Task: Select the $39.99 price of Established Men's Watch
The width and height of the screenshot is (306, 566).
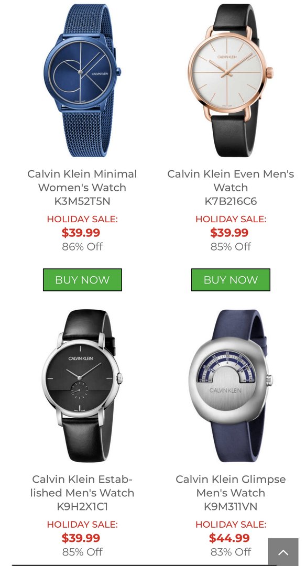Action: (81, 538)
